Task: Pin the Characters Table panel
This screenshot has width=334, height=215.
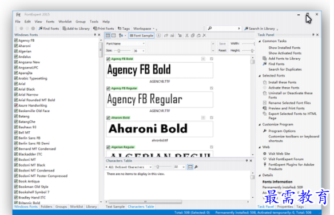Action: [246, 161]
